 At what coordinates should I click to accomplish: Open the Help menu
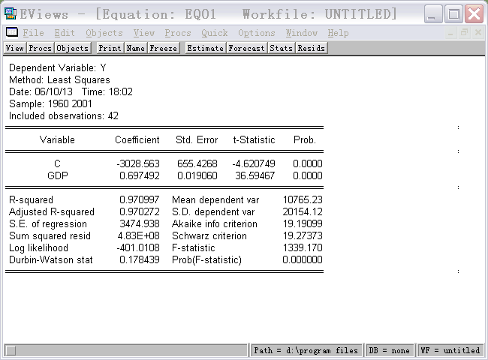338,33
